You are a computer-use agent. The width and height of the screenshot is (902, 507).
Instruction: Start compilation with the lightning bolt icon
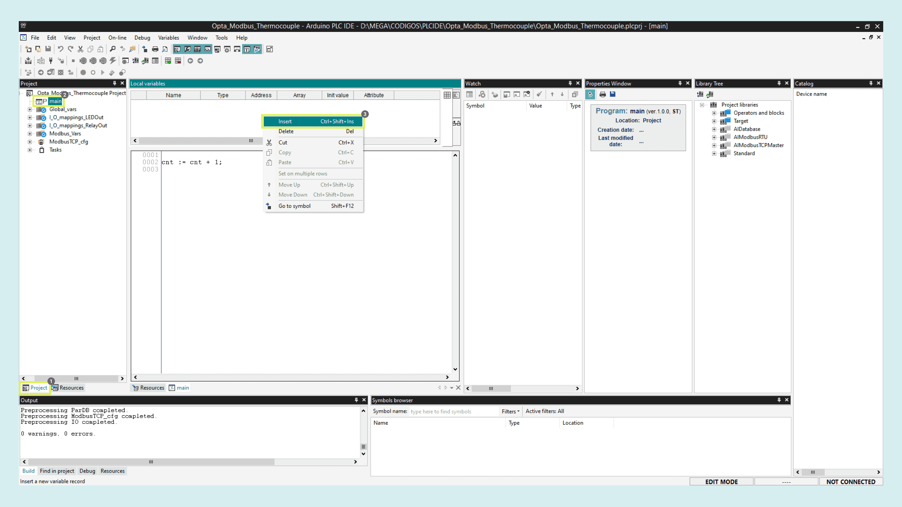112,60
